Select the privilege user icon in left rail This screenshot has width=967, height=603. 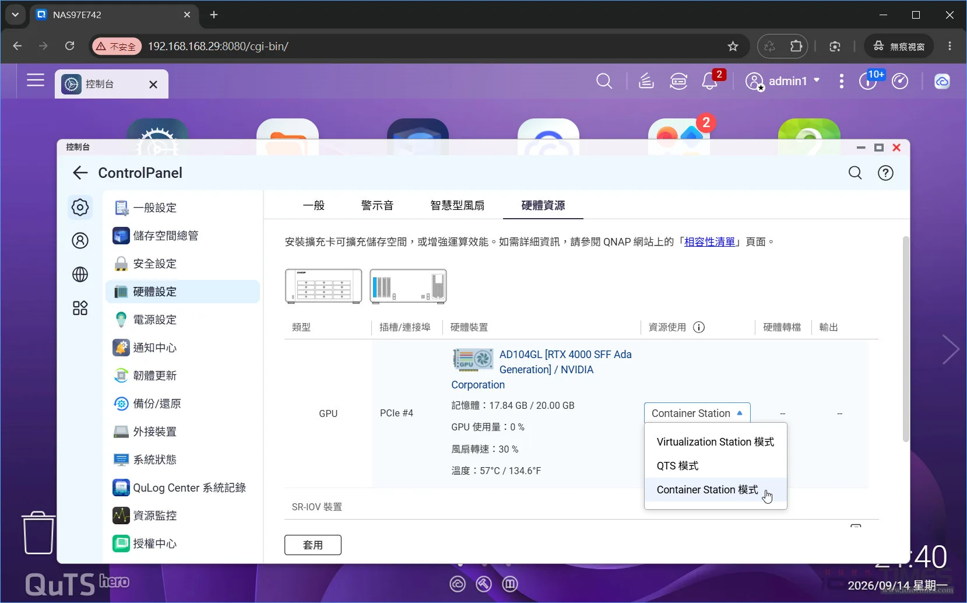coord(80,240)
